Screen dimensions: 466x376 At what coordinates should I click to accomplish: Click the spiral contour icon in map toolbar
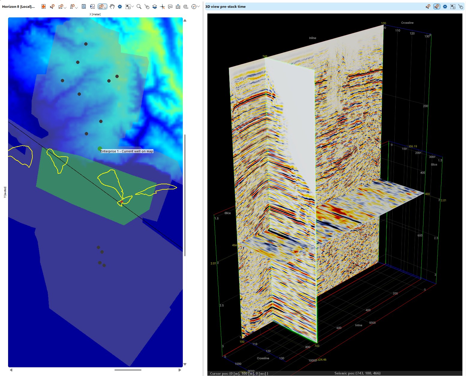[84, 7]
